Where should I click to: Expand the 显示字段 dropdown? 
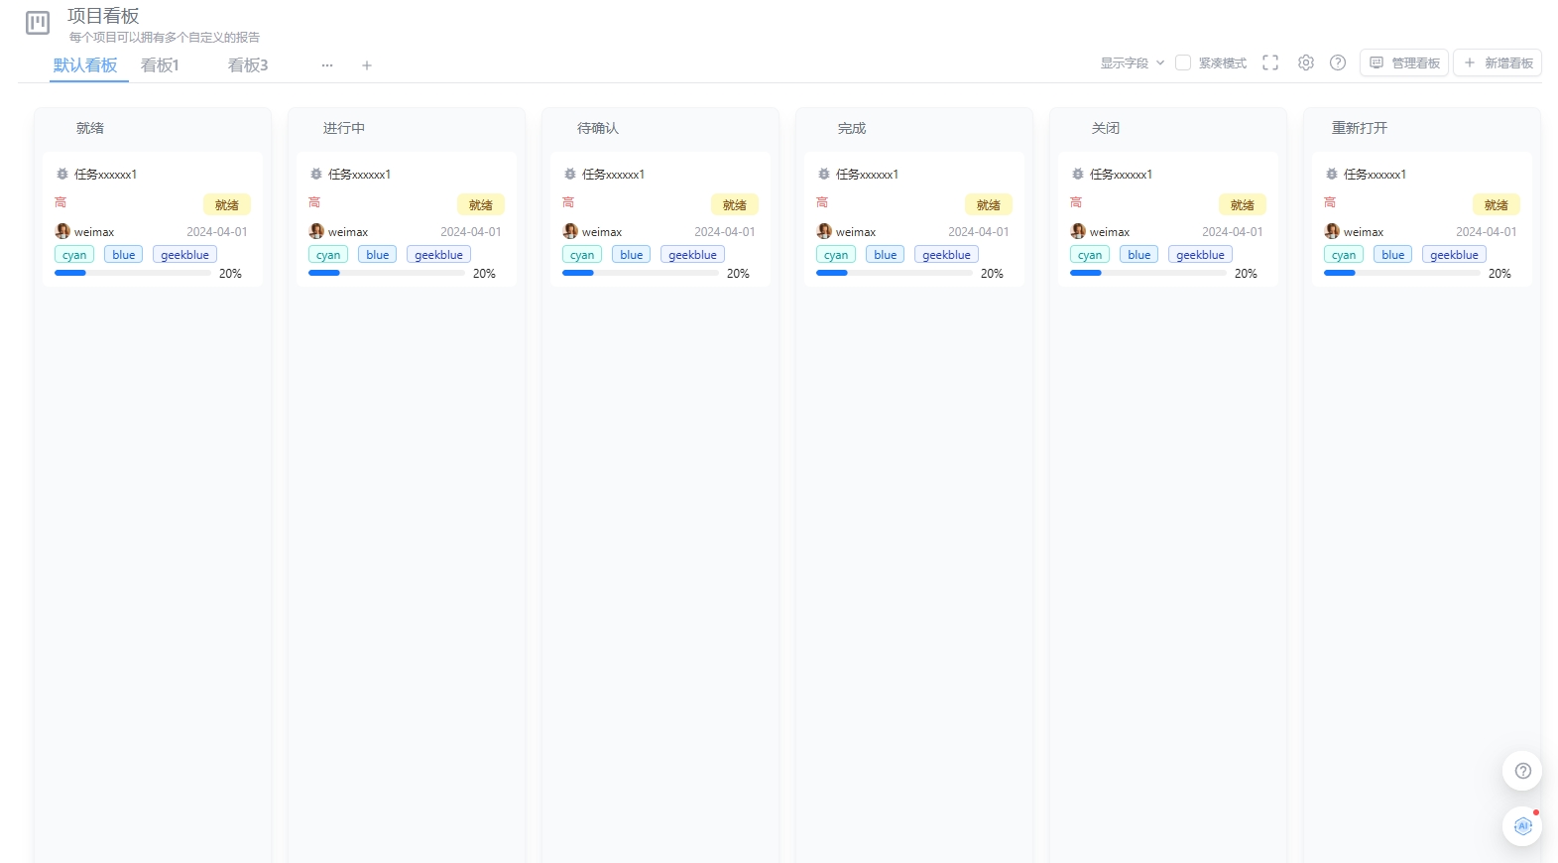tap(1133, 62)
